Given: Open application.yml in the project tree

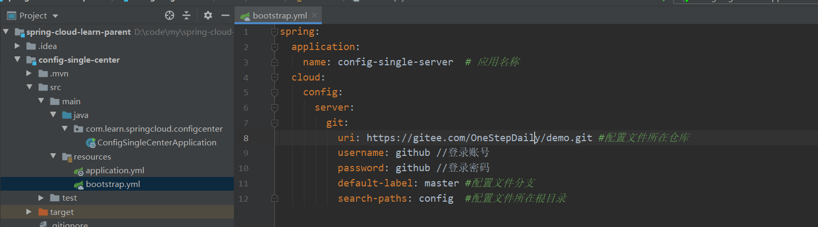Looking at the screenshot, I should (115, 171).
